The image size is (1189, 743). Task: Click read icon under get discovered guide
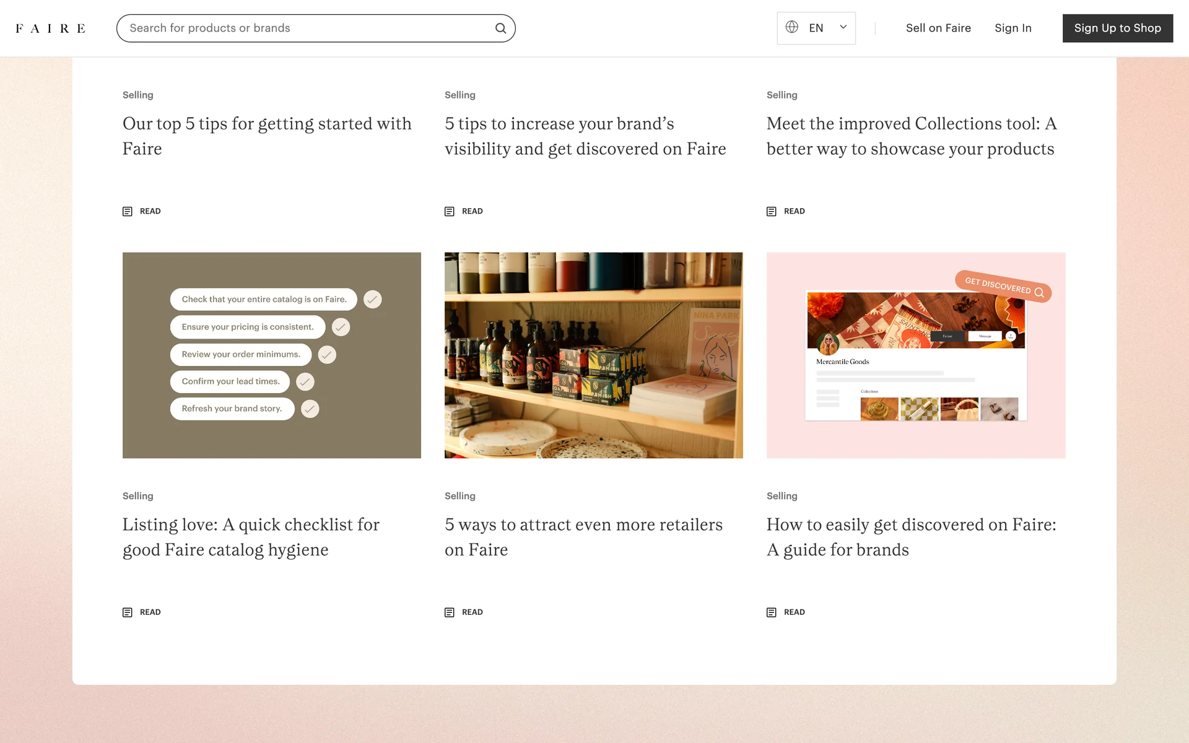[x=772, y=612]
